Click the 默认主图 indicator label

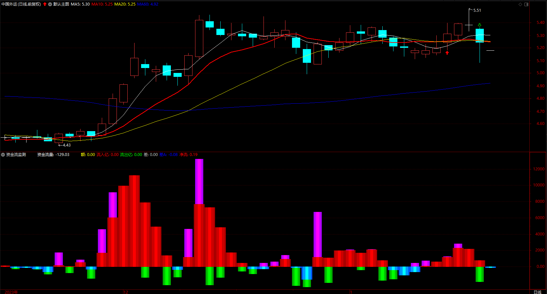pos(61,4)
